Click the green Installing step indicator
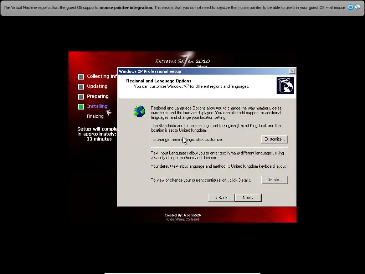 point(81,107)
